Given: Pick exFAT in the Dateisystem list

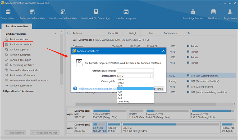Looking at the screenshot, I should [x=135, y=86].
